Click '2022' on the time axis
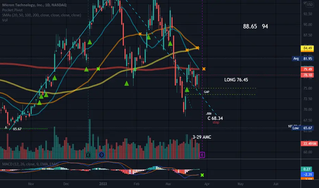 [103, 184]
